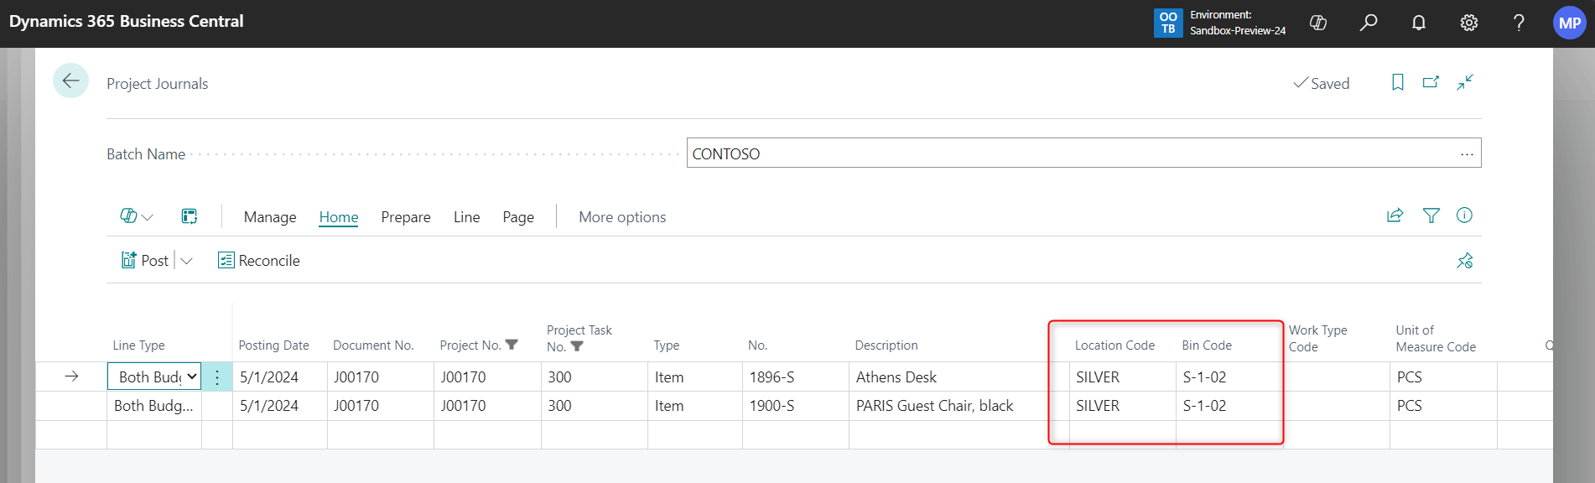
Task: Click Posting Date 5/1/2024 in first row
Action: tap(279, 377)
